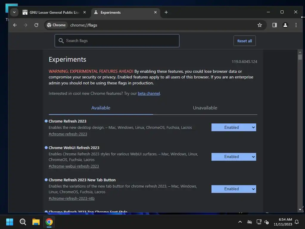Follow the #chrome-refresh-2023-ntb anchor link
Screen dimensions: 305x229
pyautogui.click(x=71, y=198)
